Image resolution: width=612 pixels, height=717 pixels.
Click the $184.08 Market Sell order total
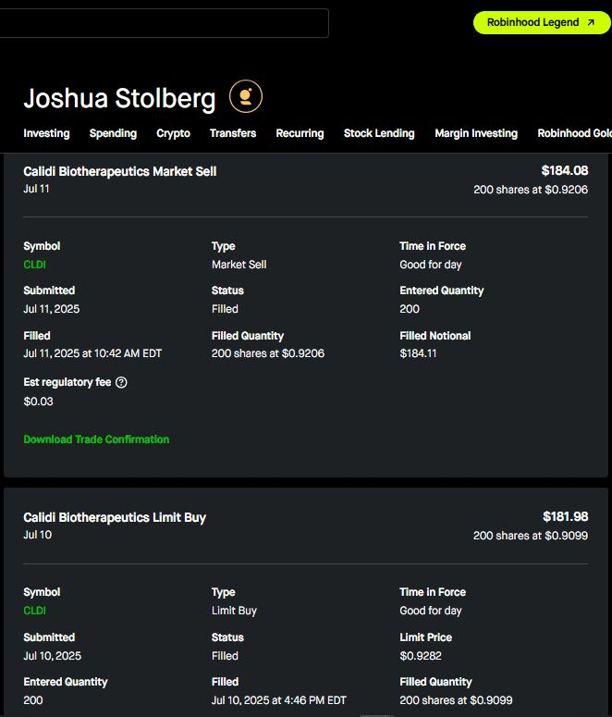564,170
